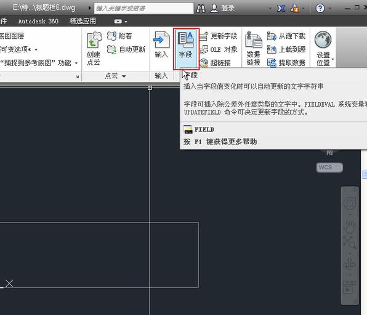Click the arrow left of search box
367x315 pixels.
tap(90, 8)
